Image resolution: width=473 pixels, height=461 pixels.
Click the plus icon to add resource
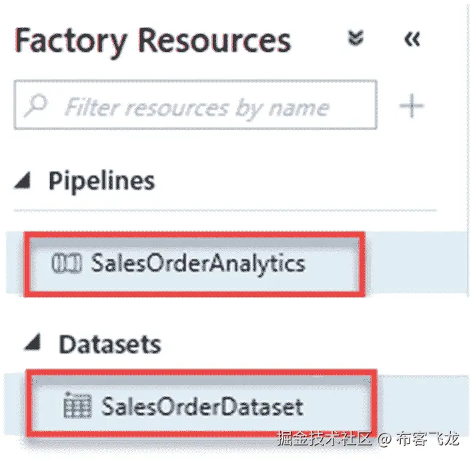click(412, 105)
